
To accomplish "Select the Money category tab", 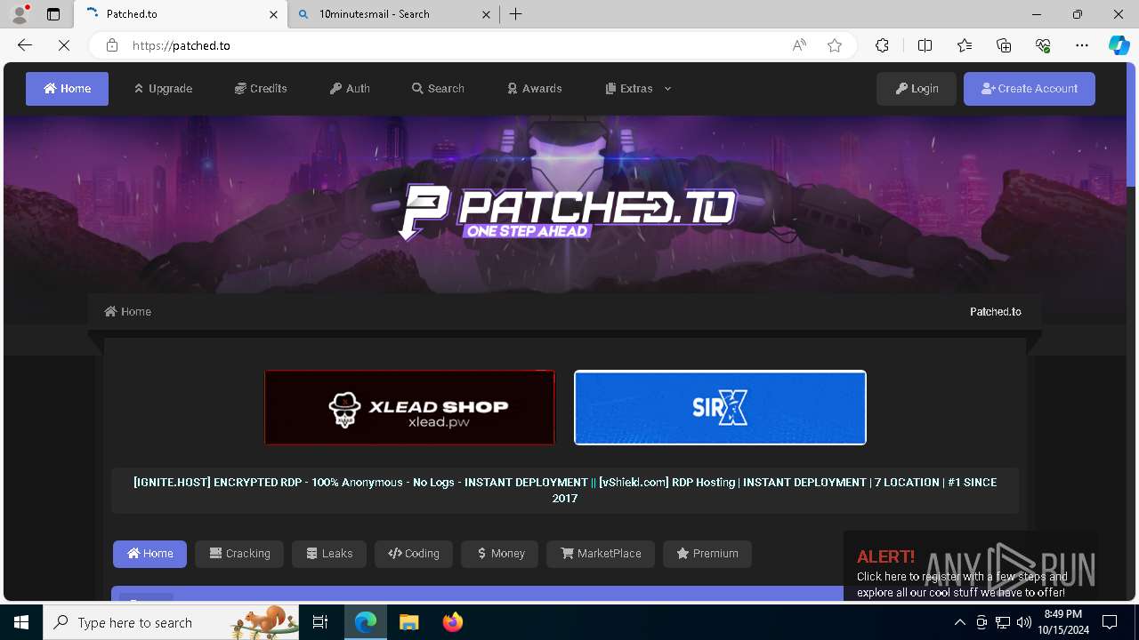I will tap(500, 554).
